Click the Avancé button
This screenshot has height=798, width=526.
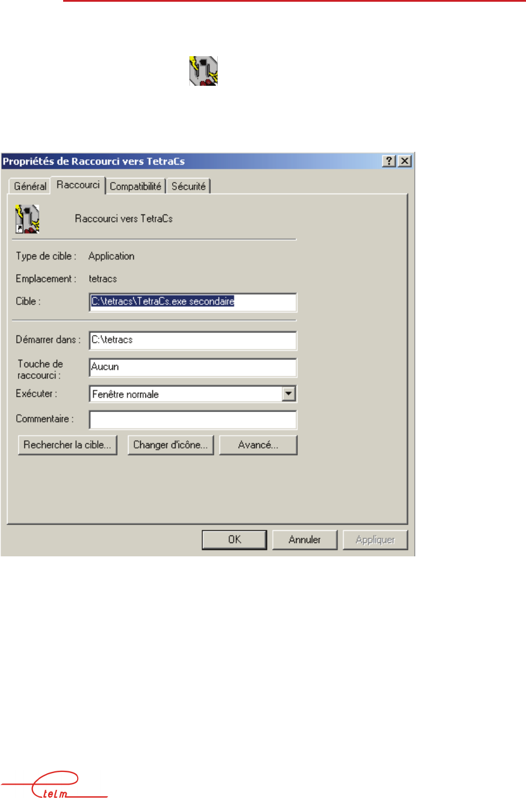[258, 445]
